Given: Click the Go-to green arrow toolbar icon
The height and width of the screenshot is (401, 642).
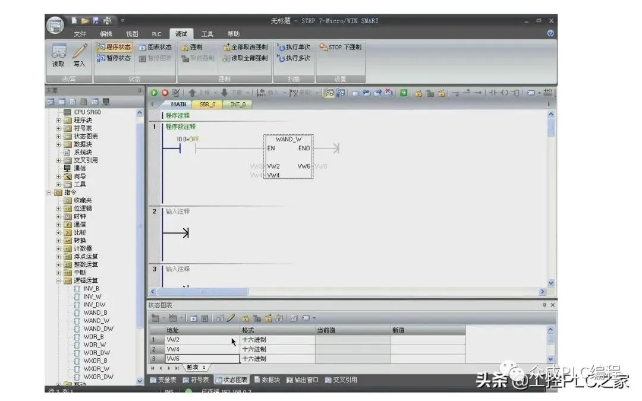Looking at the screenshot, I should [x=404, y=93].
